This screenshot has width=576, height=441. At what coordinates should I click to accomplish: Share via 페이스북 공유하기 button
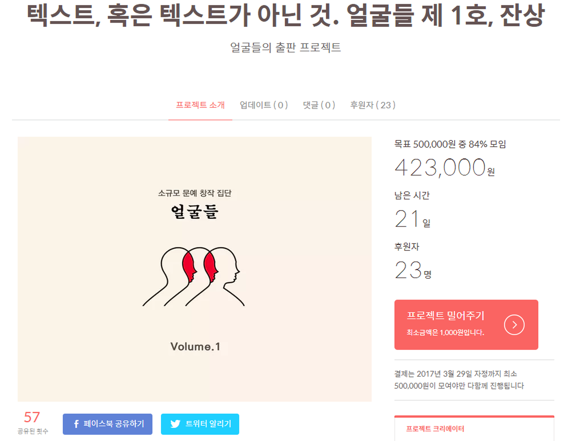pos(107,424)
